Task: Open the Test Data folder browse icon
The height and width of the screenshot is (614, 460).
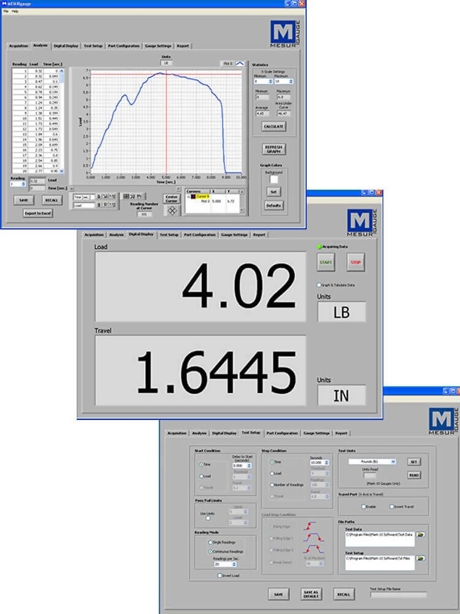Action: pos(421,535)
